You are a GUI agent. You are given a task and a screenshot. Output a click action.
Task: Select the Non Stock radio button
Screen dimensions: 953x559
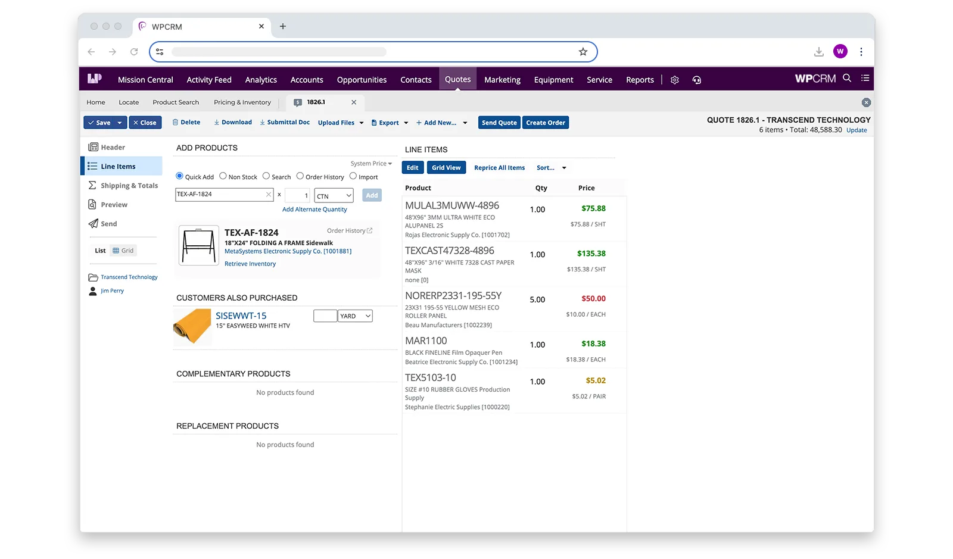223,176
